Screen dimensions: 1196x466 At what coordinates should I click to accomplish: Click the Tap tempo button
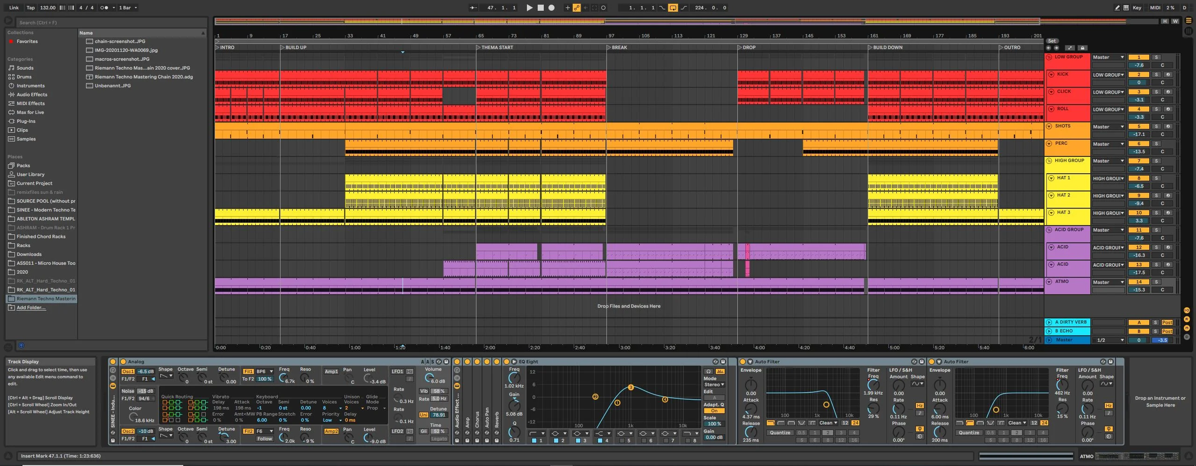click(x=30, y=8)
